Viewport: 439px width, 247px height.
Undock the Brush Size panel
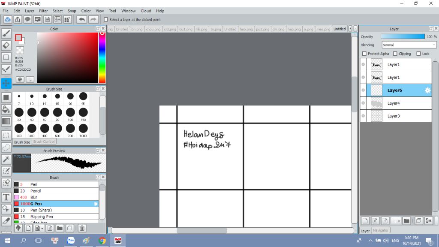point(98,88)
